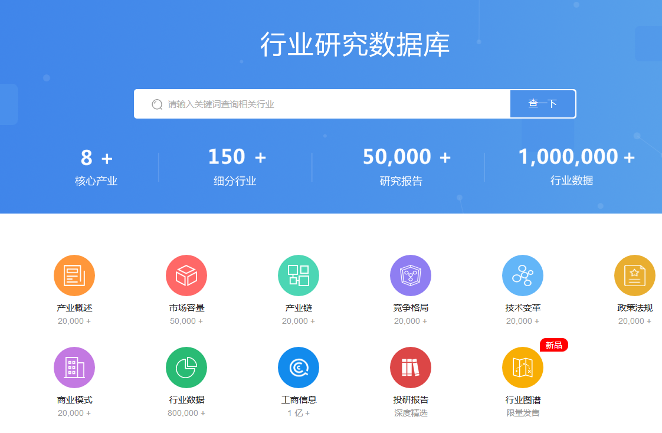Open the 政策法规 document icon
The height and width of the screenshot is (433, 662).
coord(634,275)
